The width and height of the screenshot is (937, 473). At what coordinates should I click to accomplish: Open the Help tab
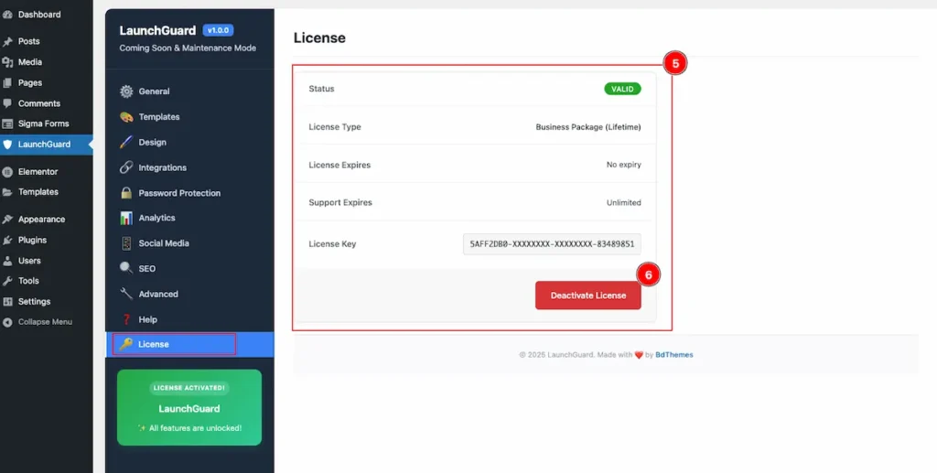[x=189, y=319]
